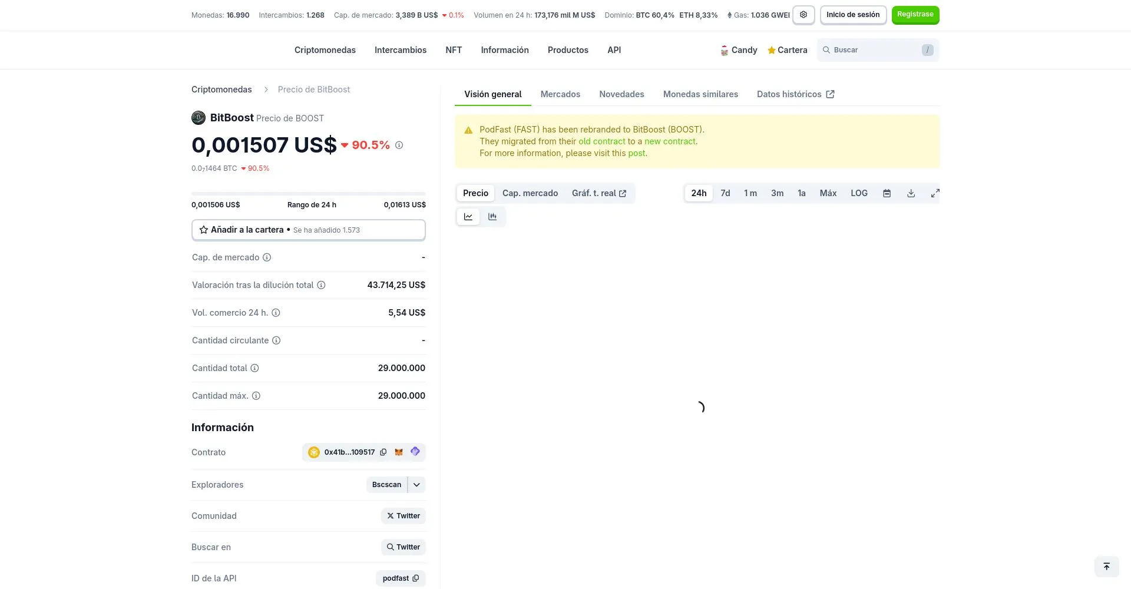Click Criptomonedas breadcrumb link

tap(221, 90)
